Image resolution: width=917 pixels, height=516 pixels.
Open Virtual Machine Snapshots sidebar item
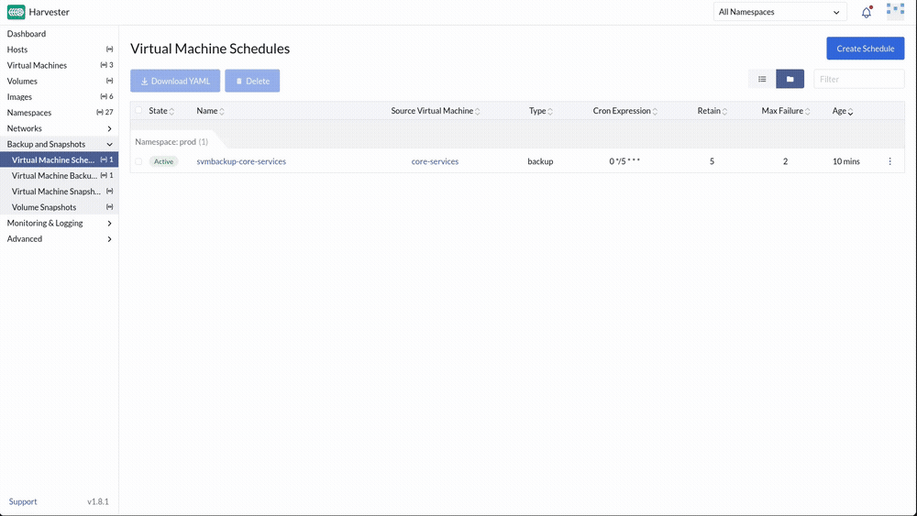coord(59,192)
